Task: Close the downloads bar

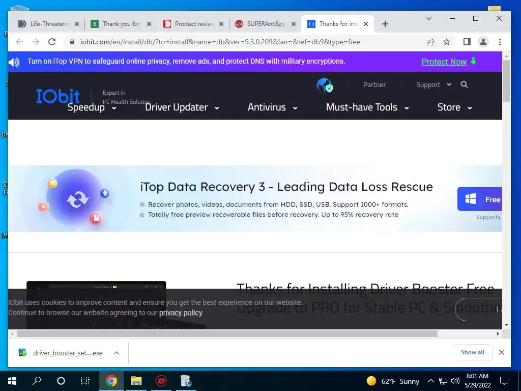Action: [501, 352]
